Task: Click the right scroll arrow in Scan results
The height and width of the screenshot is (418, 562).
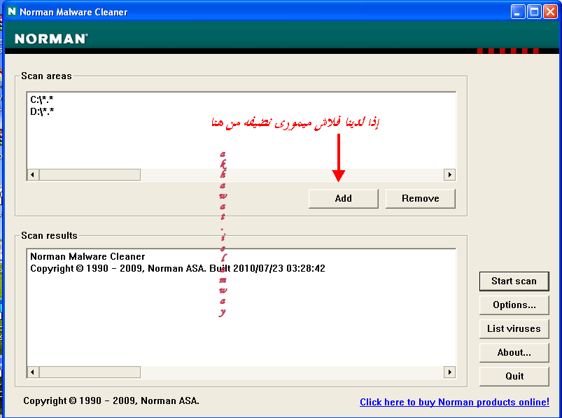Action: click(x=449, y=372)
